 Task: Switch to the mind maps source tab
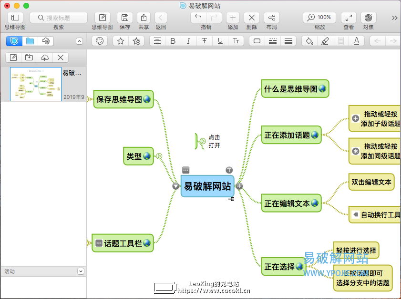(x=14, y=41)
